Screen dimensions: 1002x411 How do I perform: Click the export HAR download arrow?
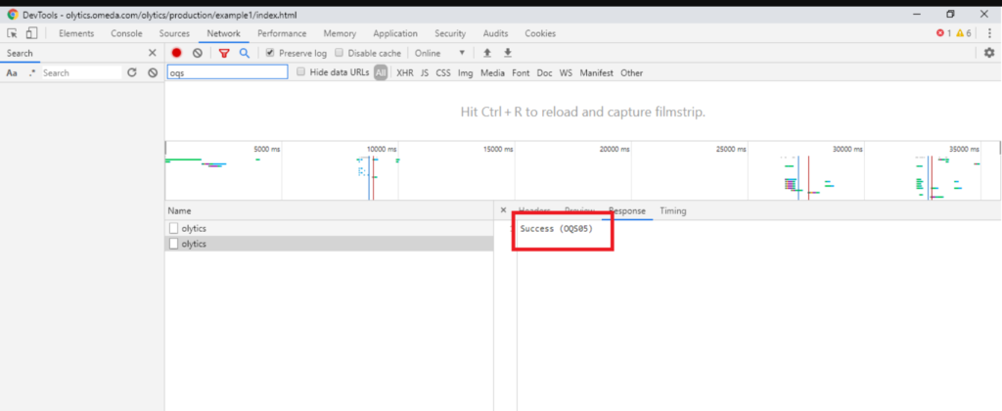508,53
